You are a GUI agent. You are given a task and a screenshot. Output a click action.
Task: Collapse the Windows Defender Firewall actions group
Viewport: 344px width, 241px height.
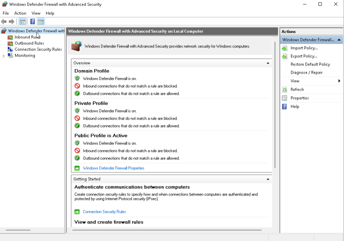(x=339, y=40)
